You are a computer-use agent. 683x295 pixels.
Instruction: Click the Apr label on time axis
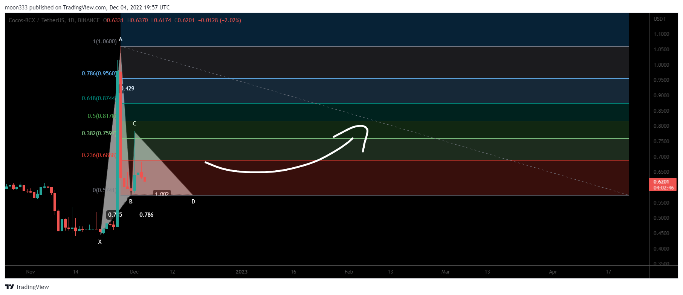[x=553, y=272]
